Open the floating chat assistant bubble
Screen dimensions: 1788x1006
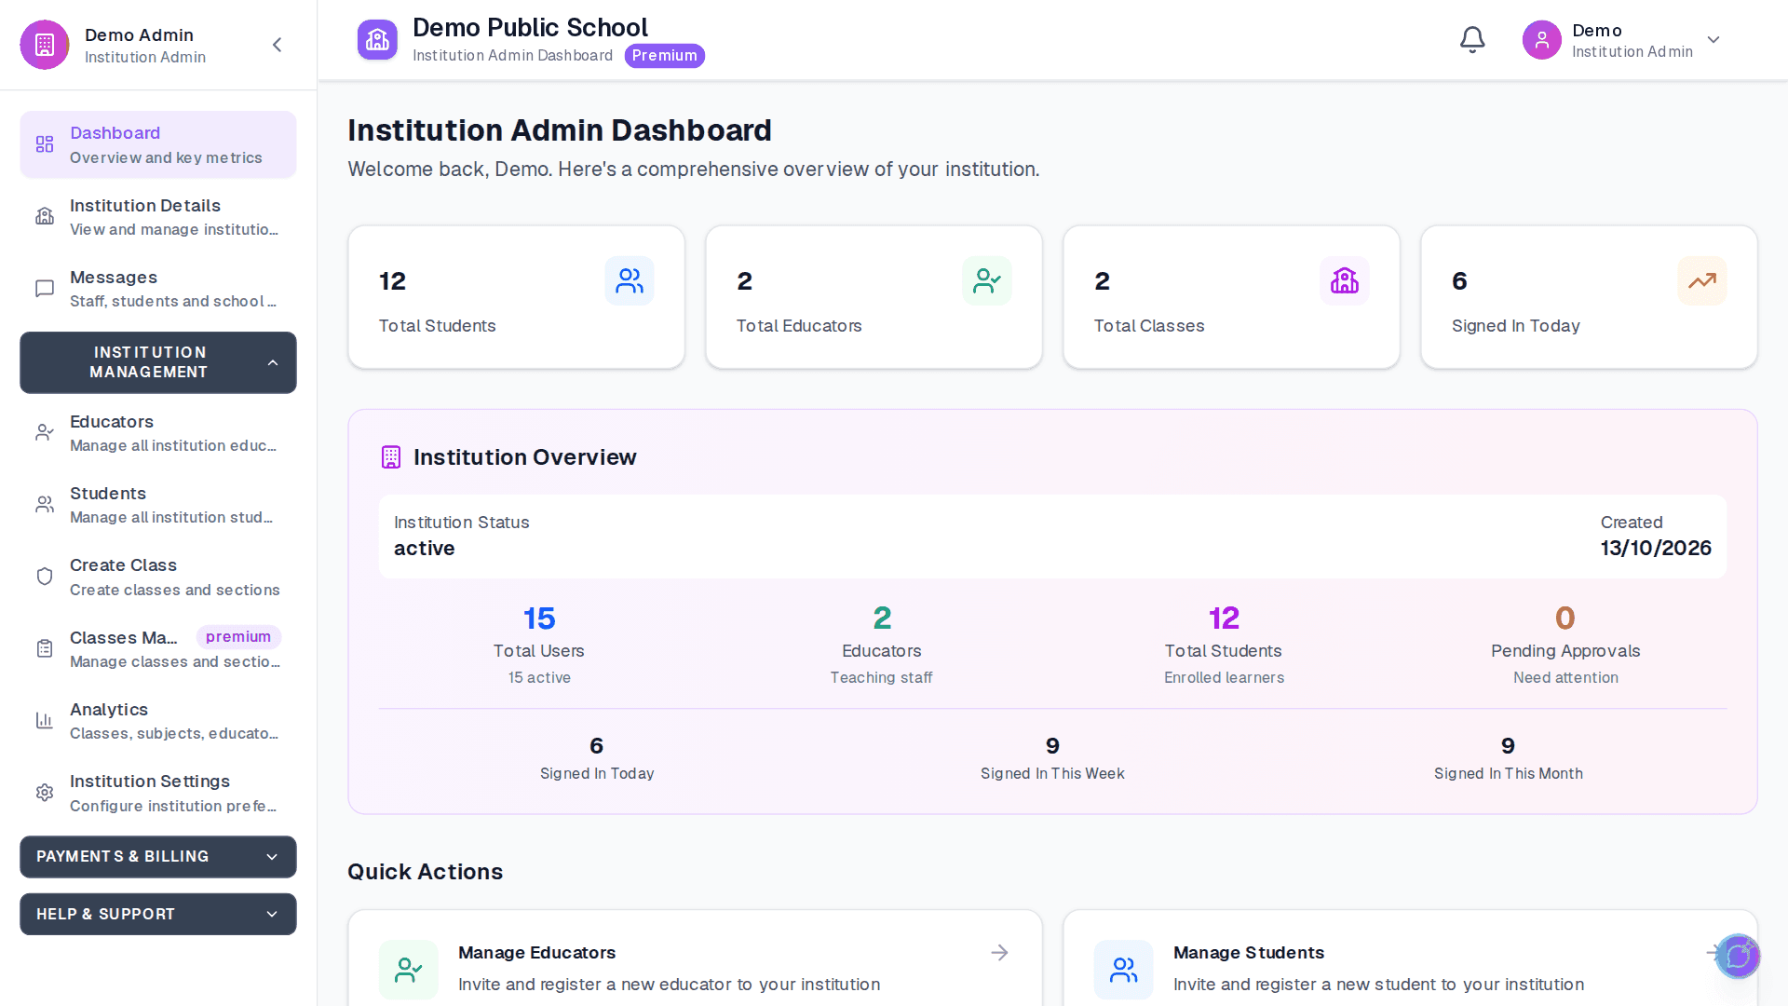click(x=1738, y=957)
